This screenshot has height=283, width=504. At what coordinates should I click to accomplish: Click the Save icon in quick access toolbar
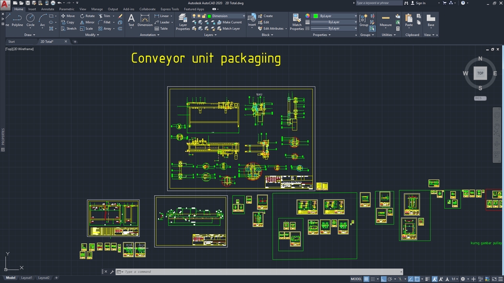point(28,3)
